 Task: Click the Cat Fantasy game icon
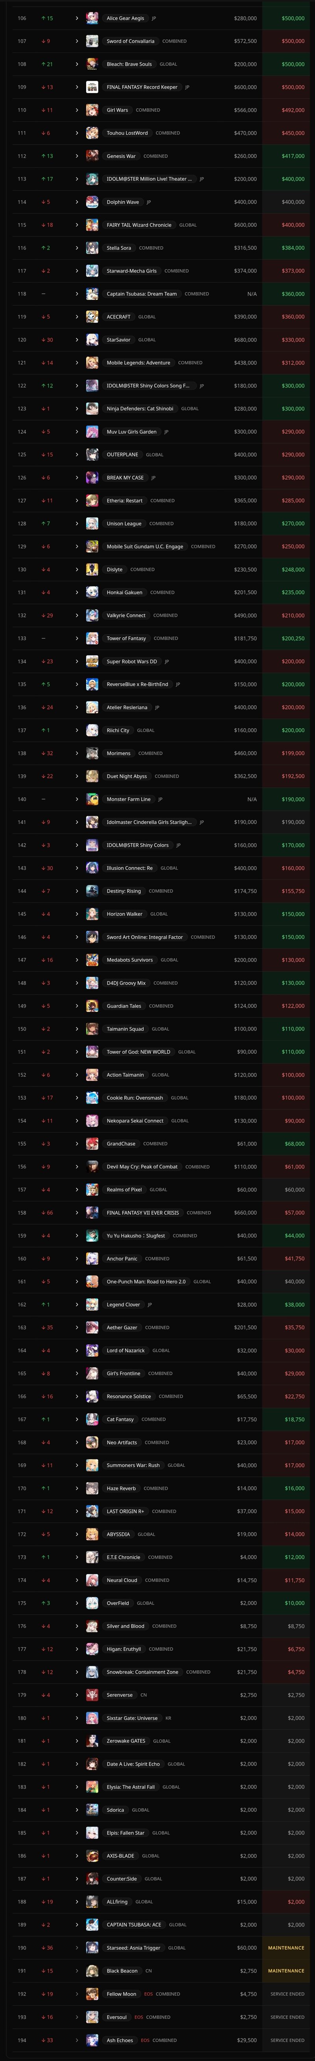[92, 1419]
